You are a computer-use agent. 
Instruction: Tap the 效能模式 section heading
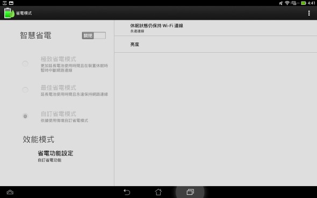point(38,139)
